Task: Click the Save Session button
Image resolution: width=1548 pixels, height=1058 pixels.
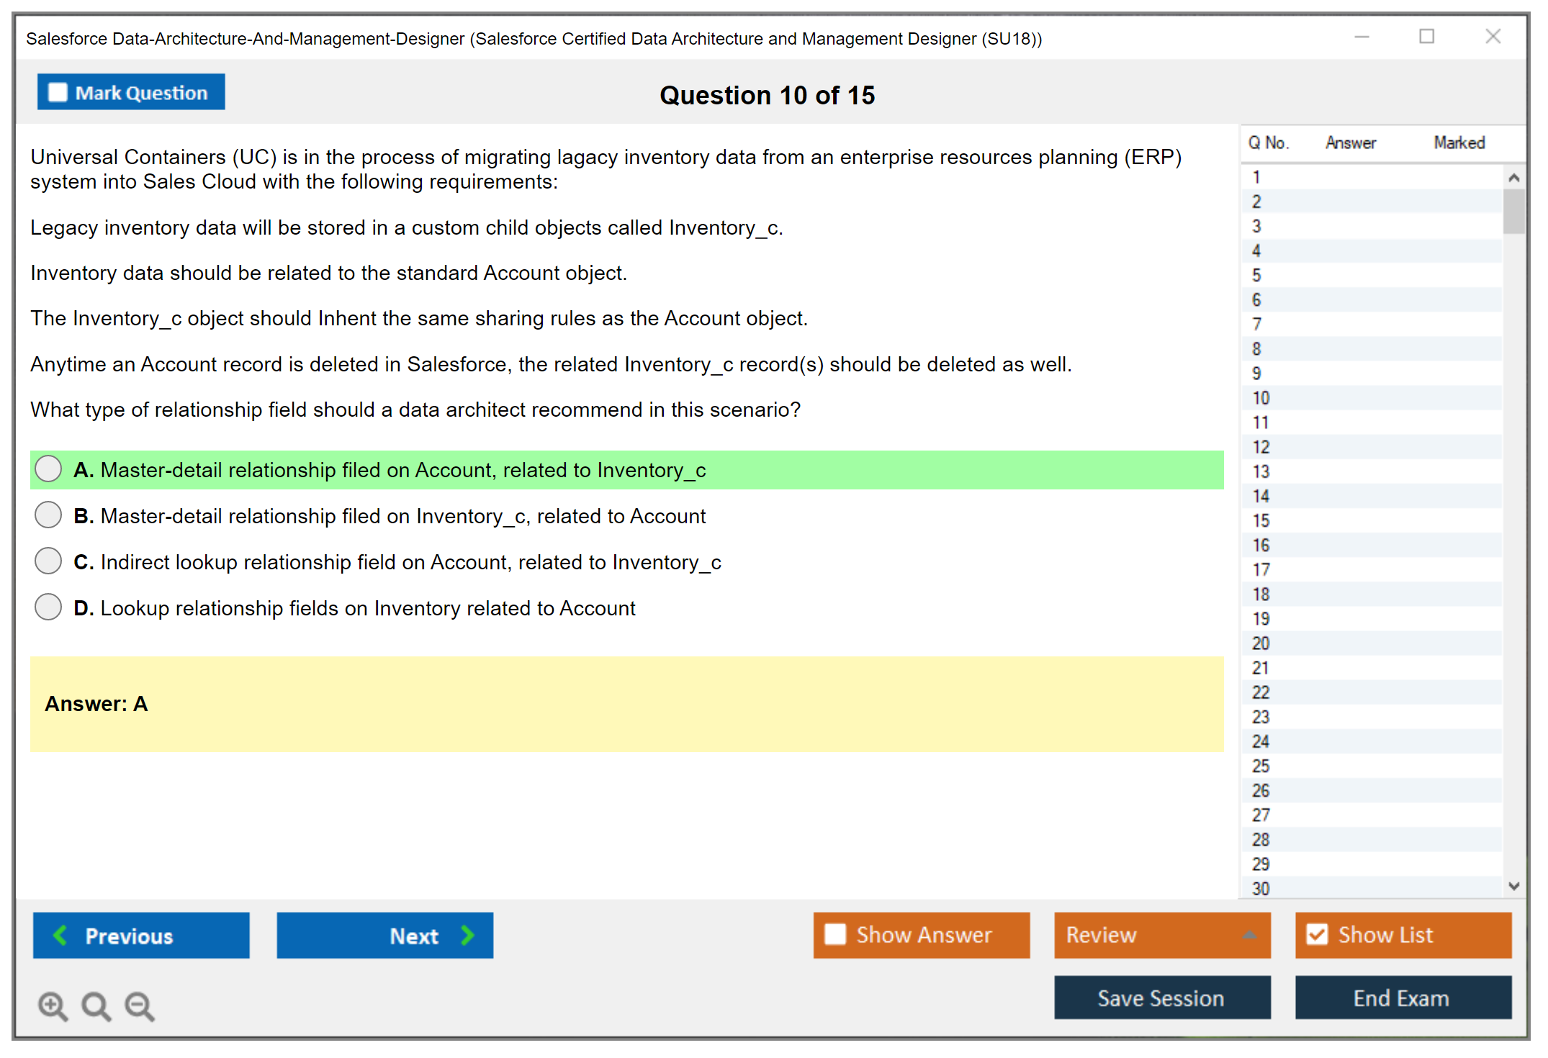Action: [x=1161, y=998]
